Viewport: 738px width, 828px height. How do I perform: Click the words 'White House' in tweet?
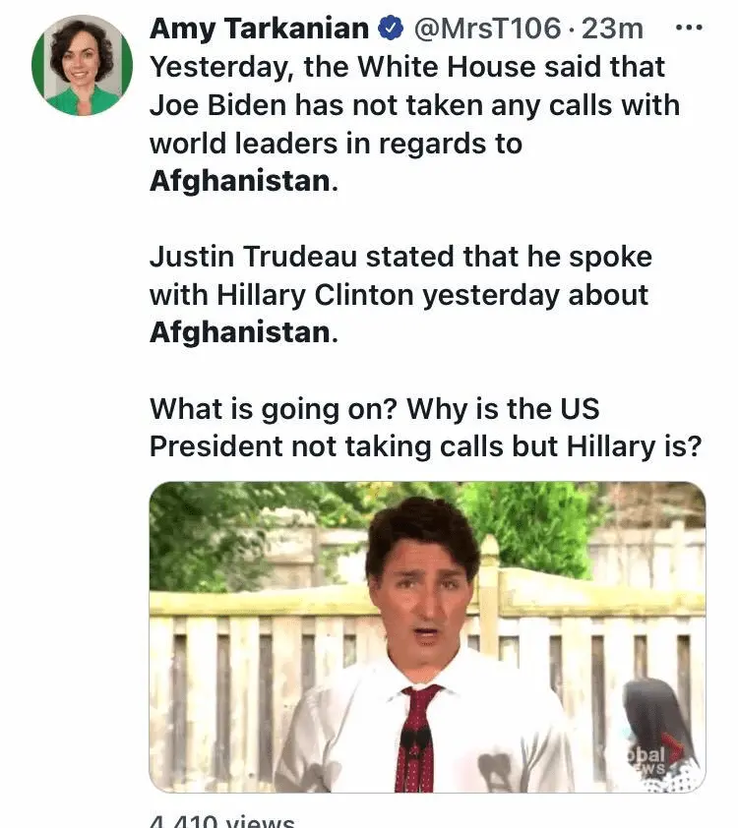(447, 67)
